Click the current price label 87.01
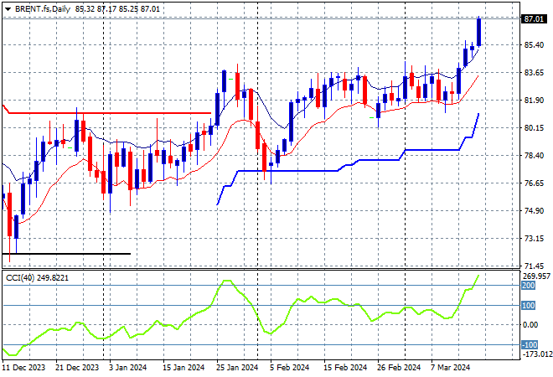Screen dimensions: 553x377 coord(532,18)
